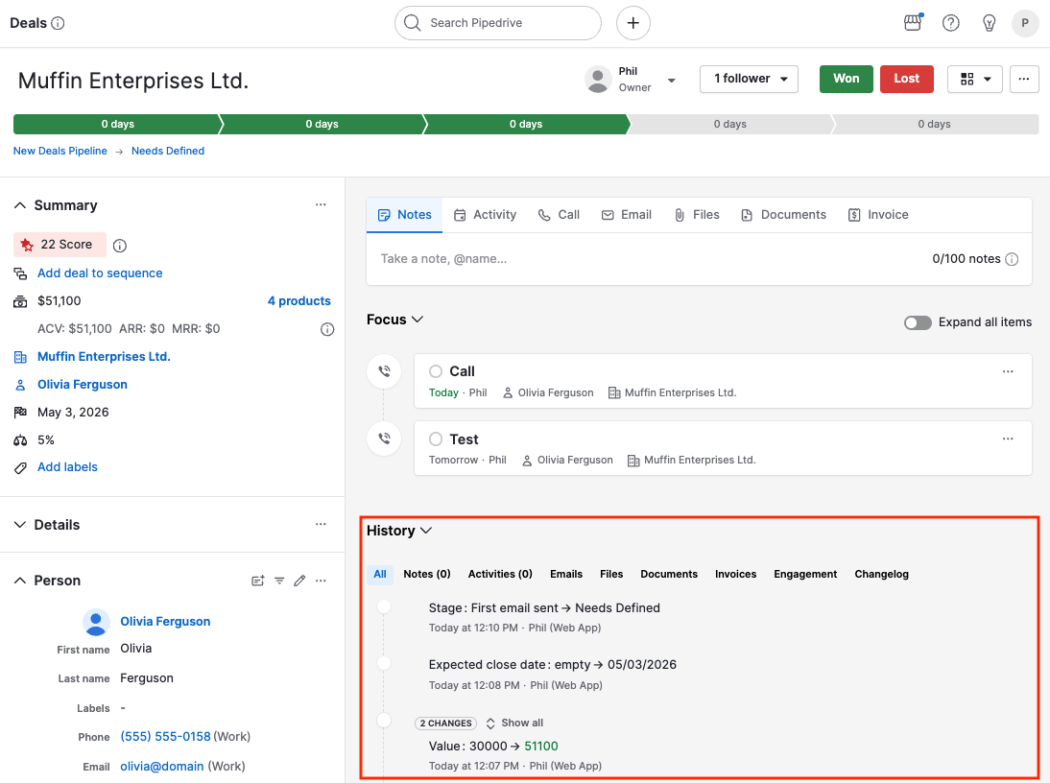Mark the Call activity as done
The height and width of the screenshot is (783, 1050).
(x=436, y=371)
